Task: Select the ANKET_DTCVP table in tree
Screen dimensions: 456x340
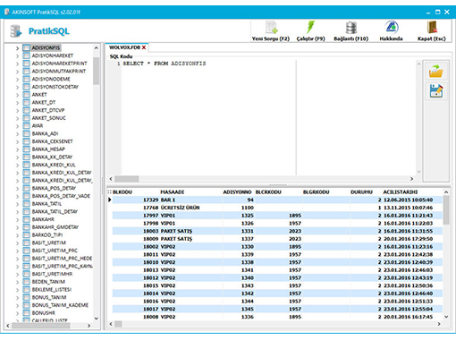Action: tap(48, 110)
